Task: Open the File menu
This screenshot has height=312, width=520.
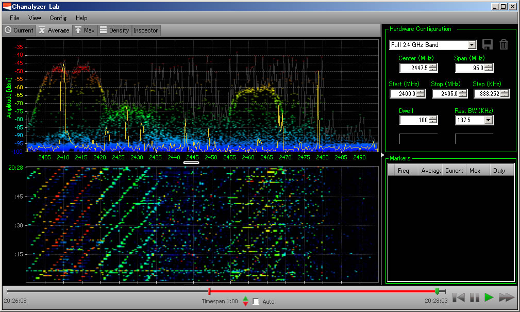Action: point(14,18)
